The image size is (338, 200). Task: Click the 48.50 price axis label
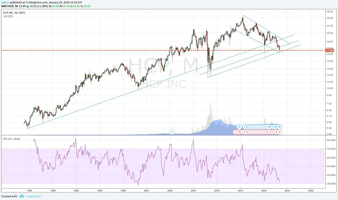[330, 18]
